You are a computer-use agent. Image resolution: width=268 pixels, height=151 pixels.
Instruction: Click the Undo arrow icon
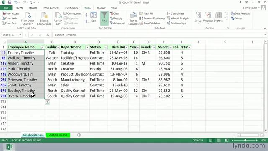point(16,3)
